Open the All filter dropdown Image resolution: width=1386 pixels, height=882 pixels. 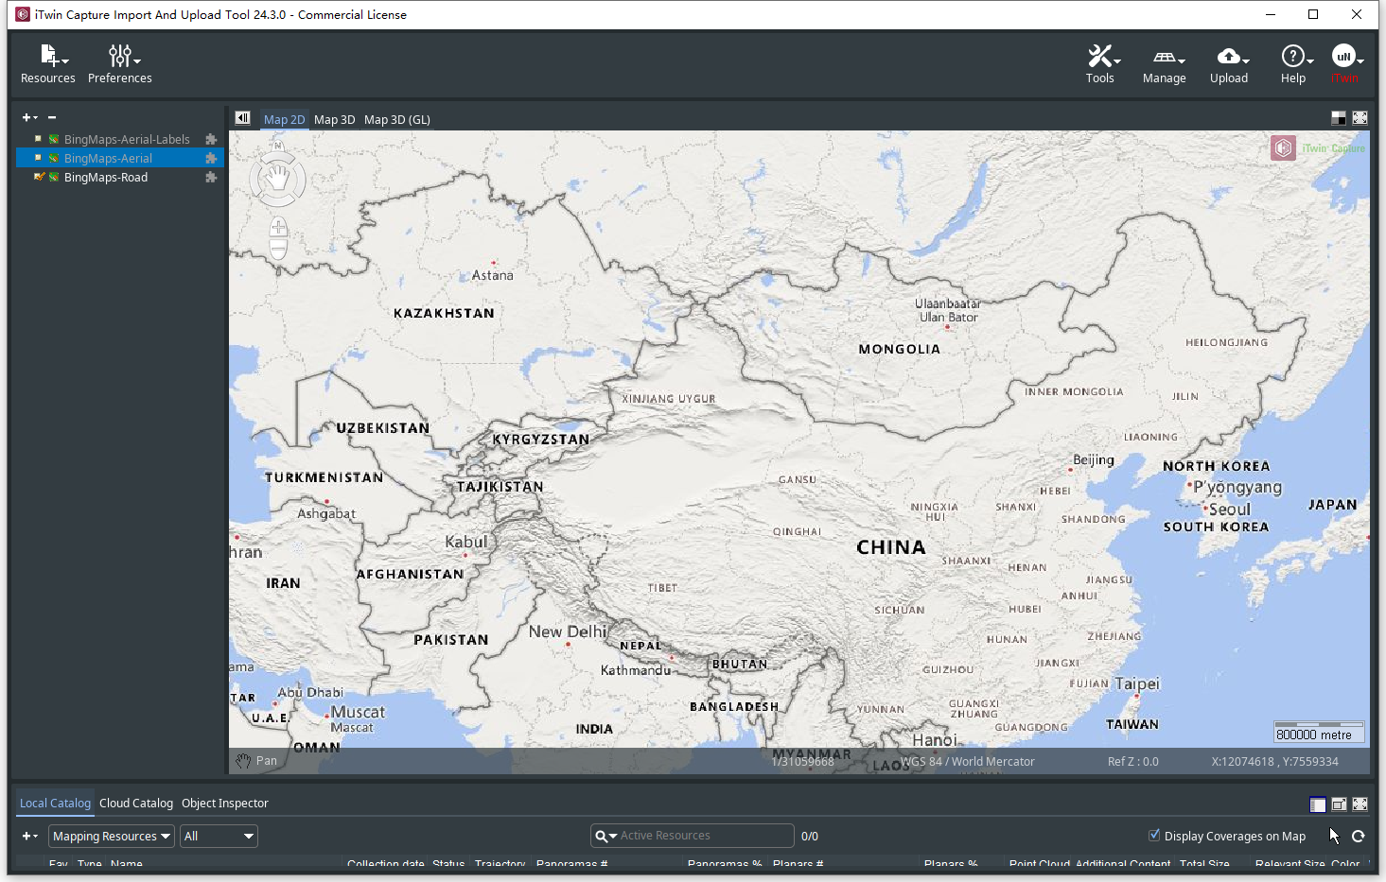click(219, 837)
